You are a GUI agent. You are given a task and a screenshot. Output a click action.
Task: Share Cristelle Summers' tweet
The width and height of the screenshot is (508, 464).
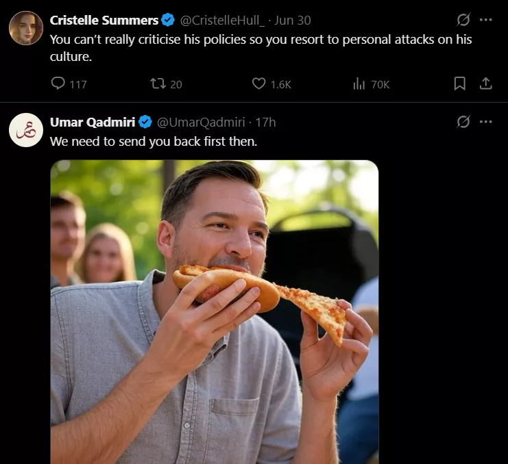(485, 83)
